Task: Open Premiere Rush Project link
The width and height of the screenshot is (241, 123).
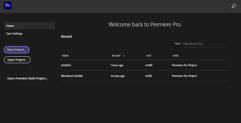Action: (27, 78)
